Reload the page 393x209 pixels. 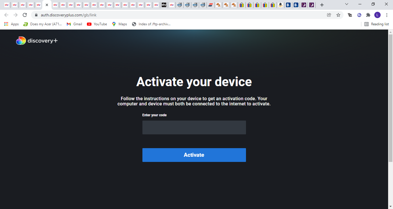(25, 15)
